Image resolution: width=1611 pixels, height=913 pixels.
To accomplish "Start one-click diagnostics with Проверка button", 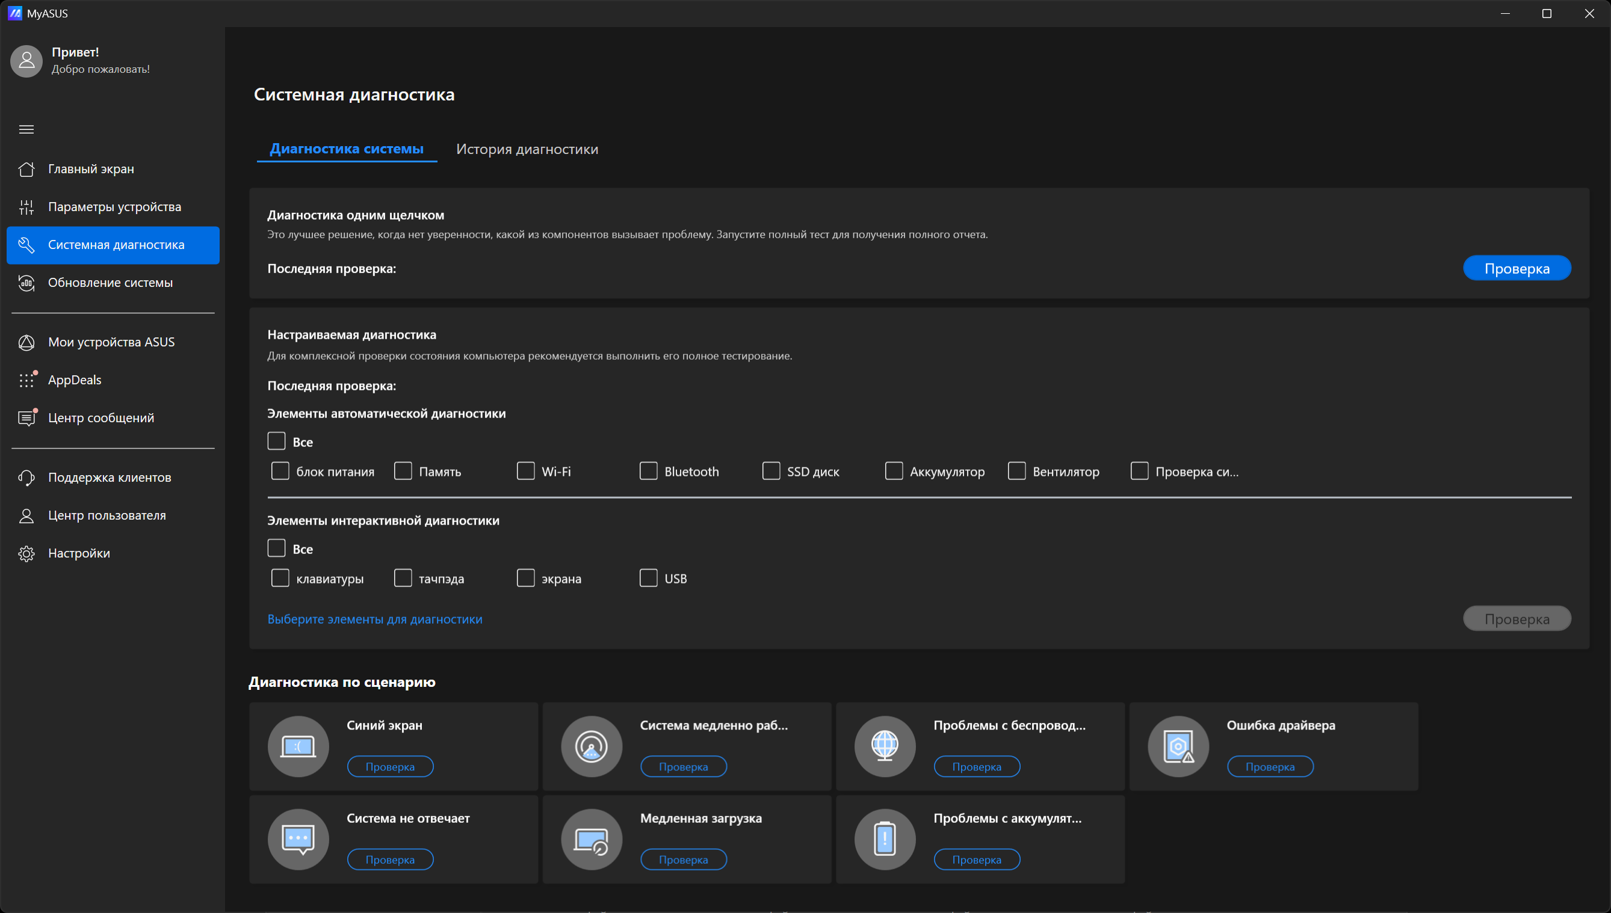I will click(1517, 268).
